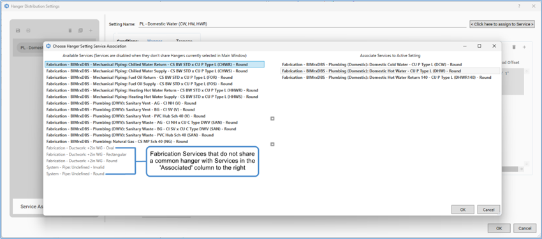Select PL - Domestic setting in left sidebar
Image resolution: width=542 pixels, height=239 pixels.
(x=31, y=48)
